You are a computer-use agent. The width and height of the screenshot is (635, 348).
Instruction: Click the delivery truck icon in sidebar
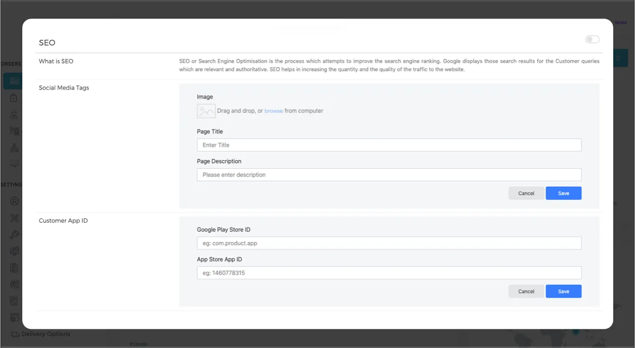click(15, 334)
